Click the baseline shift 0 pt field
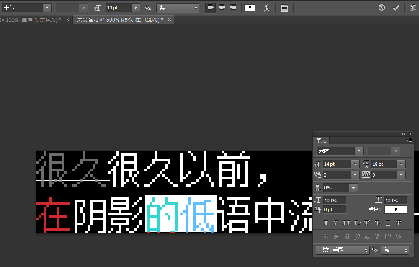Image resolution: width=419 pixels, height=267 pixels. pyautogui.click(x=335, y=210)
